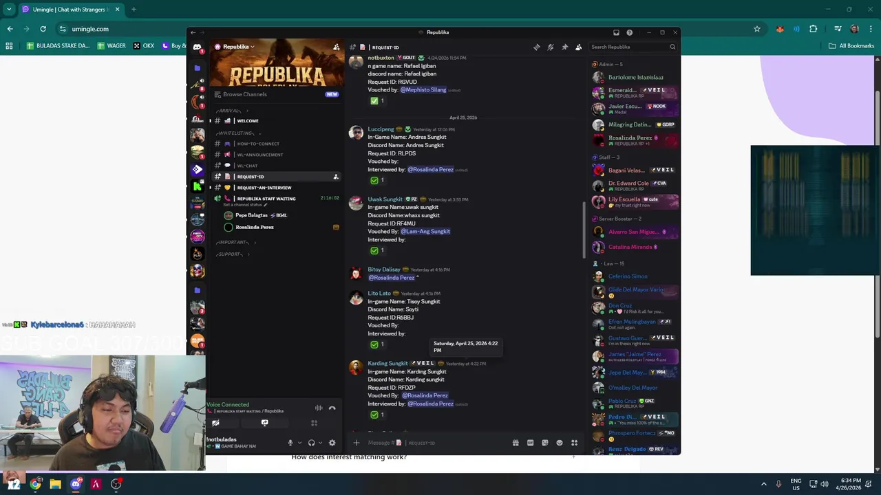Open apps launcher in message bar
The image size is (881, 495).
(574, 443)
